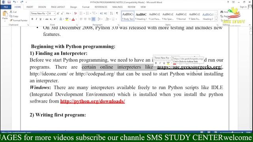The image size is (253, 142).
Task: Open the FILE tab
Action: pyautogui.click(x=6, y=7)
